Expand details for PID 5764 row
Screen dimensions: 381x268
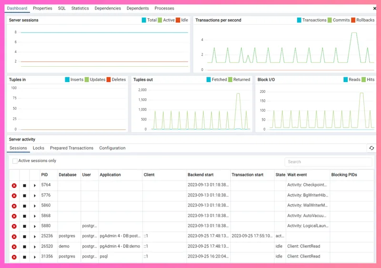click(35, 186)
